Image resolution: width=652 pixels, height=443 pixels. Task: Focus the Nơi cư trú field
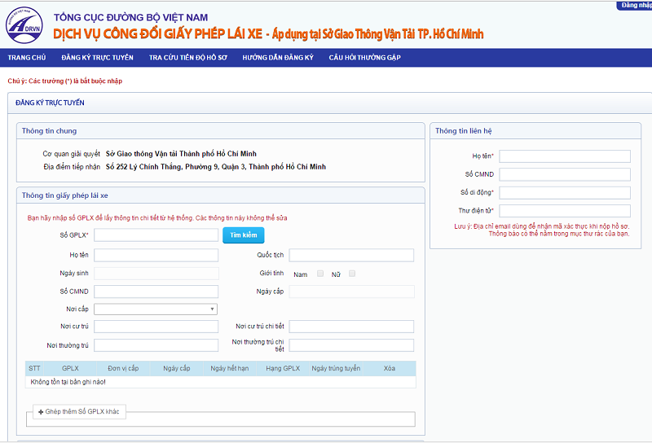pyautogui.click(x=156, y=327)
